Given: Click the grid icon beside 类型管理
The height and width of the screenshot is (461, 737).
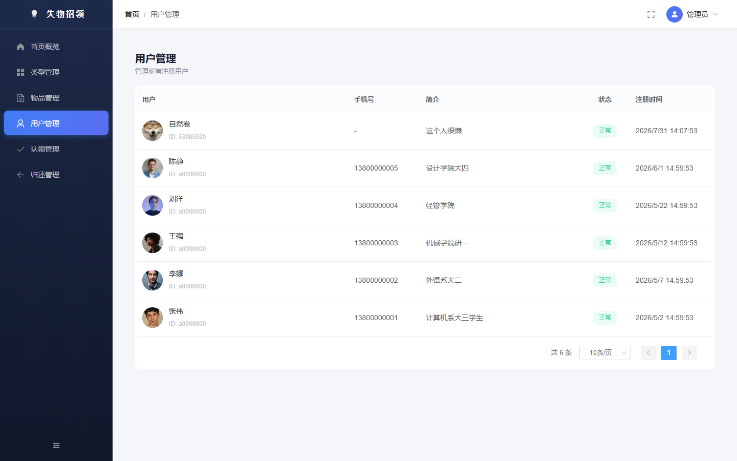Looking at the screenshot, I should pos(20,72).
